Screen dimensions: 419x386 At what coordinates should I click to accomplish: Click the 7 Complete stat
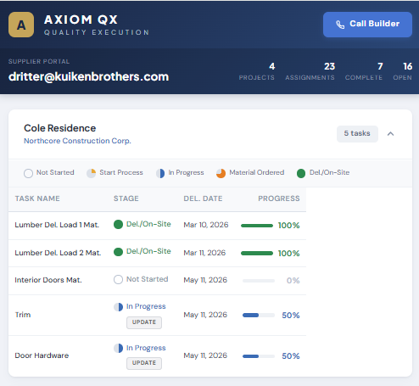364,71
